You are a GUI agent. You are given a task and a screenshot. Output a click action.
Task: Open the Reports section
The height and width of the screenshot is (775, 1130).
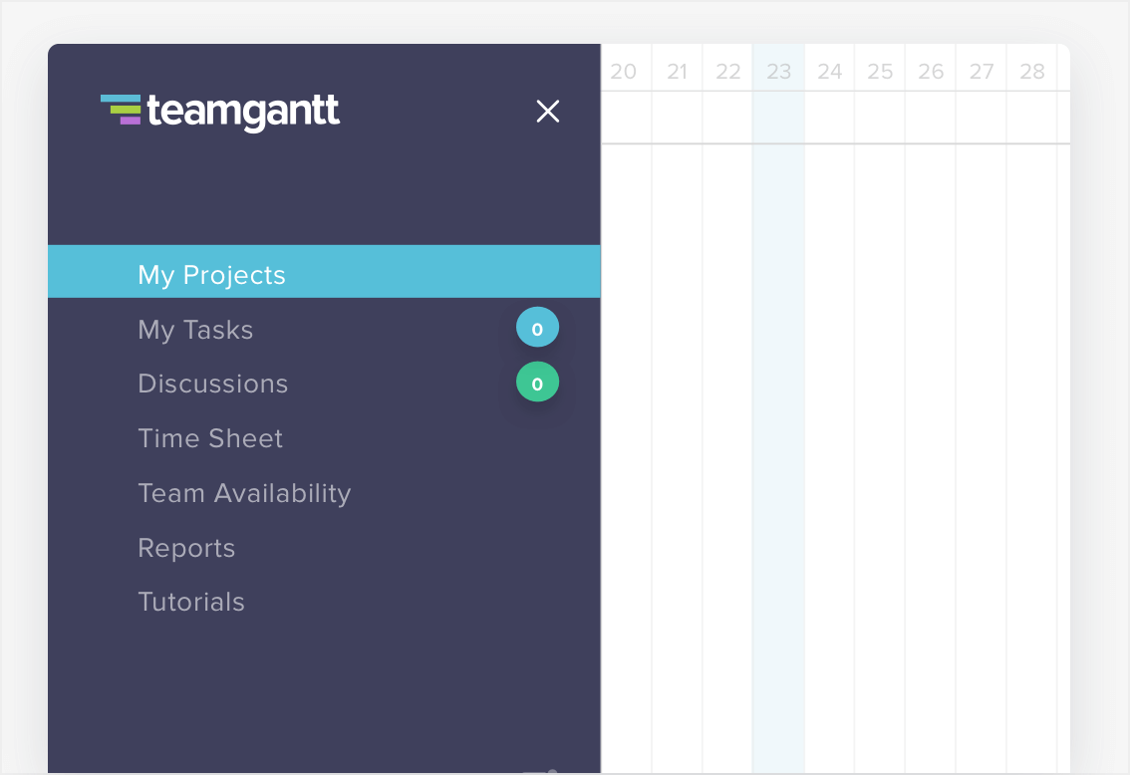coord(186,548)
